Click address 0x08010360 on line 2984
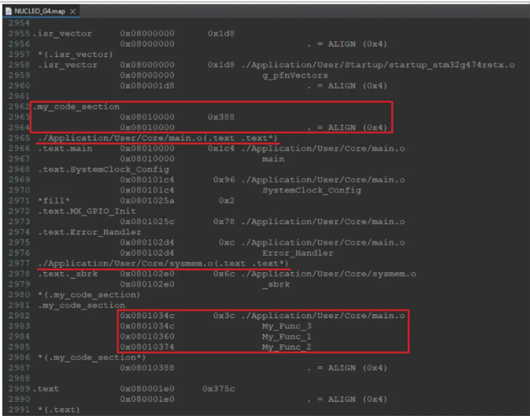The height and width of the screenshot is (416, 530). [147, 336]
